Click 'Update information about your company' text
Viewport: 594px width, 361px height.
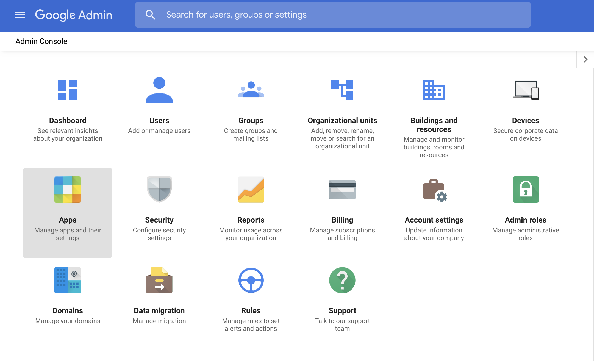(x=434, y=234)
